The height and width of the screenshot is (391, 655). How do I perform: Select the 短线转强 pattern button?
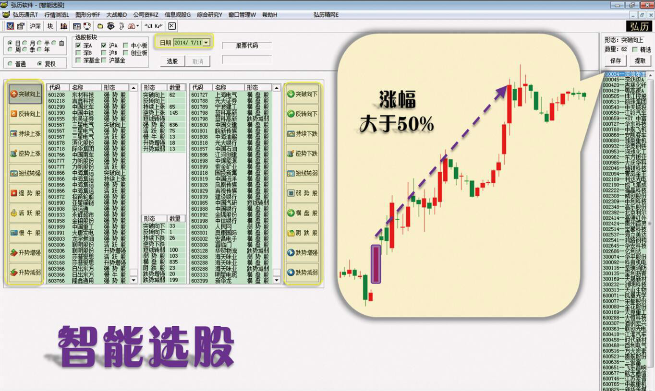click(x=25, y=173)
